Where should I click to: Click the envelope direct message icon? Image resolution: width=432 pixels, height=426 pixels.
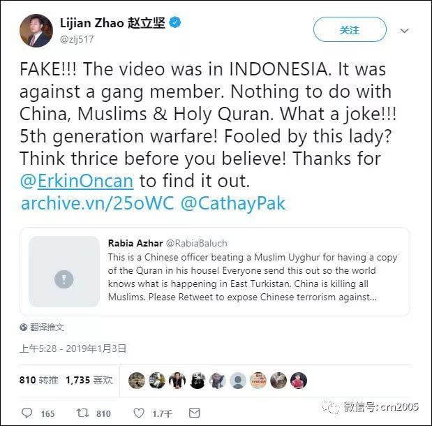coord(194,413)
